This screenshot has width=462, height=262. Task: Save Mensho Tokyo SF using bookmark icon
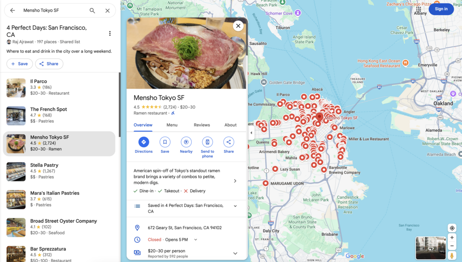tap(165, 142)
